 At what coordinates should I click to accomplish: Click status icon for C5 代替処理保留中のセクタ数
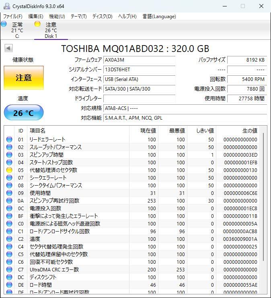[x=9, y=254]
